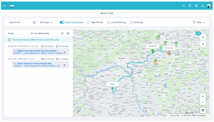Click '07:51 AM - 08:51 AM' visit time

click(x=17, y=59)
